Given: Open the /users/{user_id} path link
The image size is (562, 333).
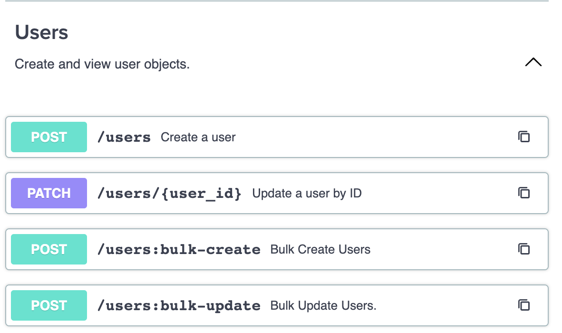Looking at the screenshot, I should 169,194.
